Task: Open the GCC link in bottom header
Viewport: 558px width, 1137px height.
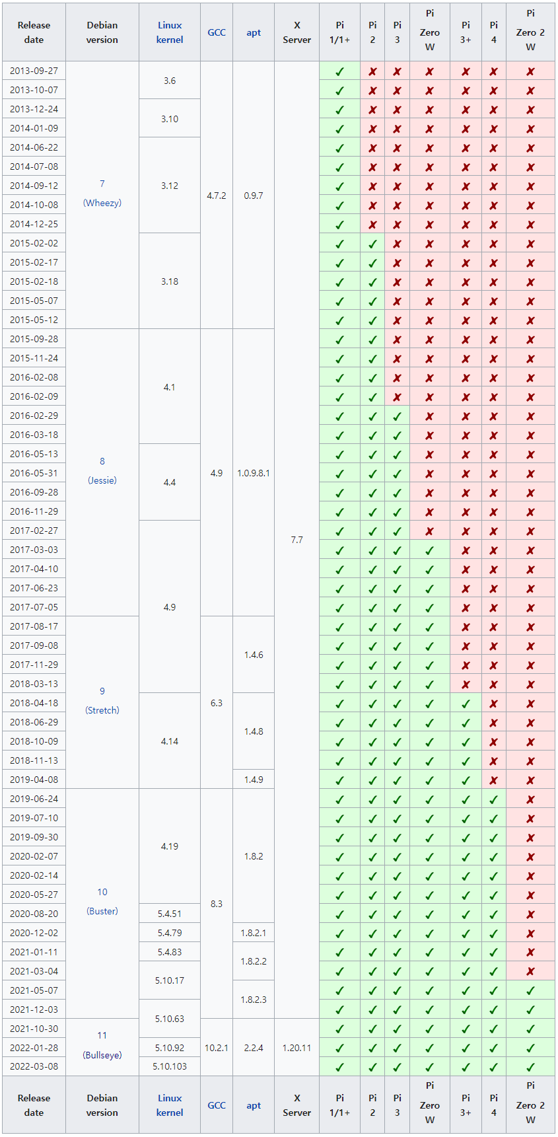Action: point(217,1105)
